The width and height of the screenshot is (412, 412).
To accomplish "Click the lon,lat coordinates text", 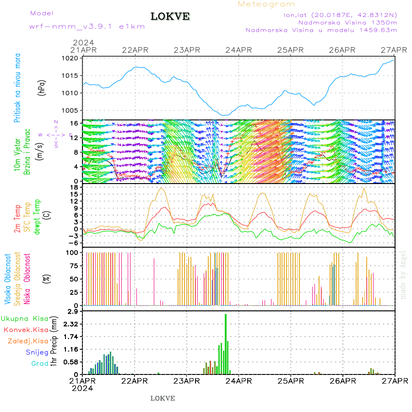I will (x=340, y=15).
